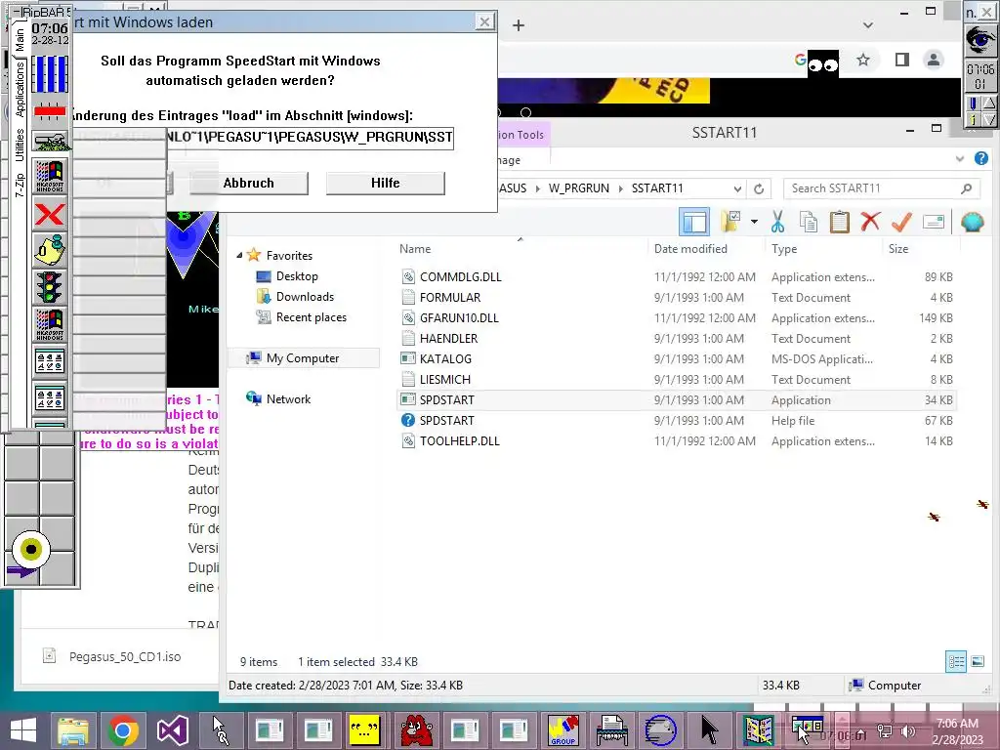The image size is (1000, 750).
Task: Open Visual Studio from the taskbar
Action: click(173, 730)
